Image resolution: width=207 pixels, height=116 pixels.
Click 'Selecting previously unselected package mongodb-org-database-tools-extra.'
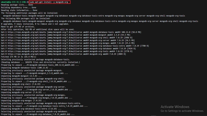pyautogui.click(x=41, y=103)
